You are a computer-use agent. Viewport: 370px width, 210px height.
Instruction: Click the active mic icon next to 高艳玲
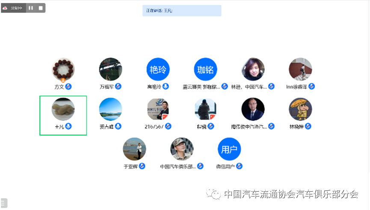[x=166, y=86]
